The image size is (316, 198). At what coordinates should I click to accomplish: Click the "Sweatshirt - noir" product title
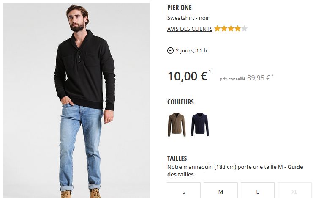188,18
